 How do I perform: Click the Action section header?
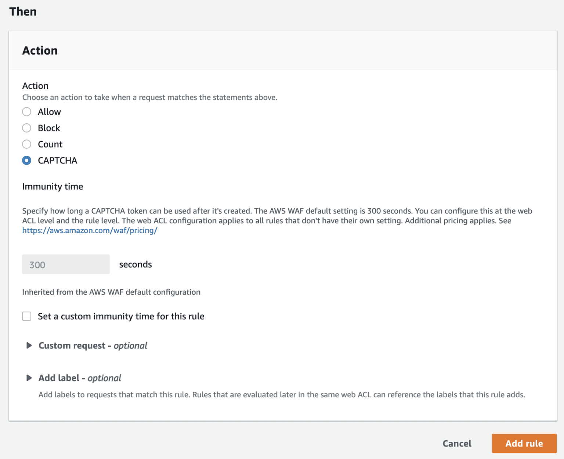40,50
